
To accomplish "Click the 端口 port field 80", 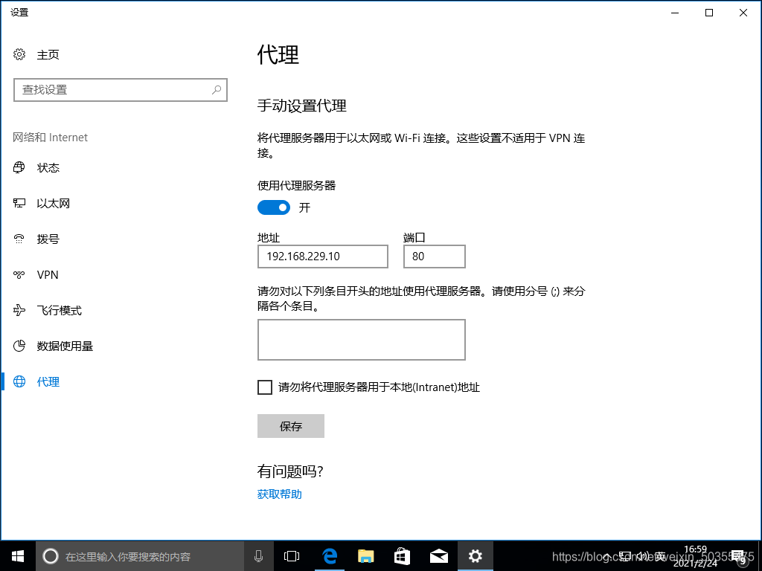I will (435, 257).
